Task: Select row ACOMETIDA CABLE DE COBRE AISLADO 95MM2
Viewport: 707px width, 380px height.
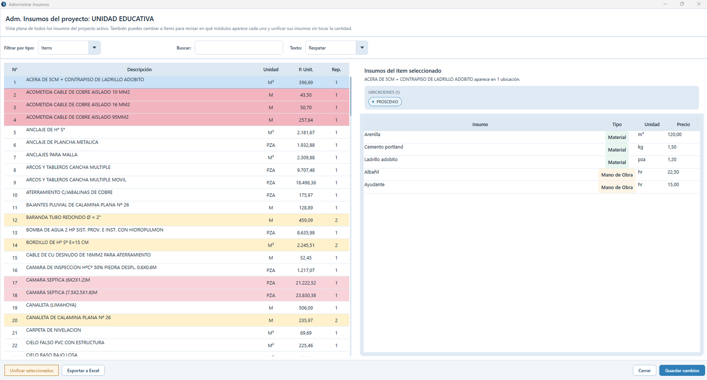Action: click(x=177, y=120)
